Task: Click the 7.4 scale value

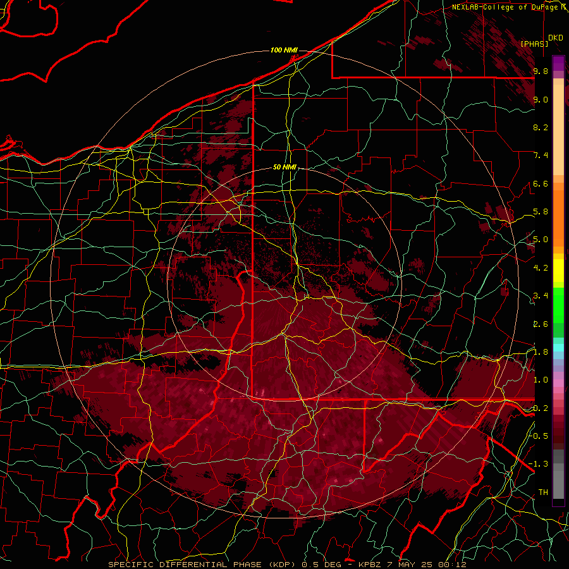Action: click(541, 156)
